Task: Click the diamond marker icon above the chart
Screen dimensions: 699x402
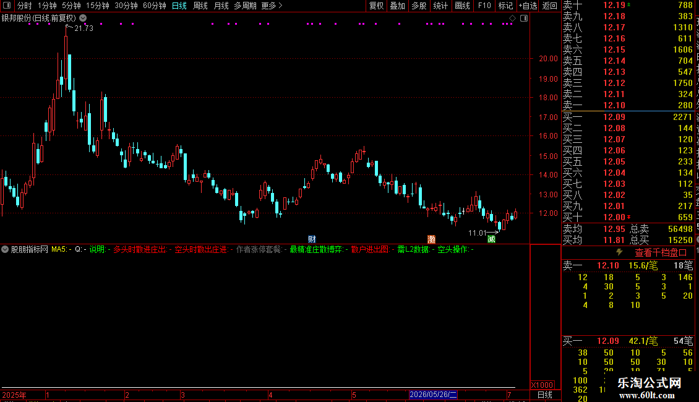Action: pyautogui.click(x=512, y=19)
